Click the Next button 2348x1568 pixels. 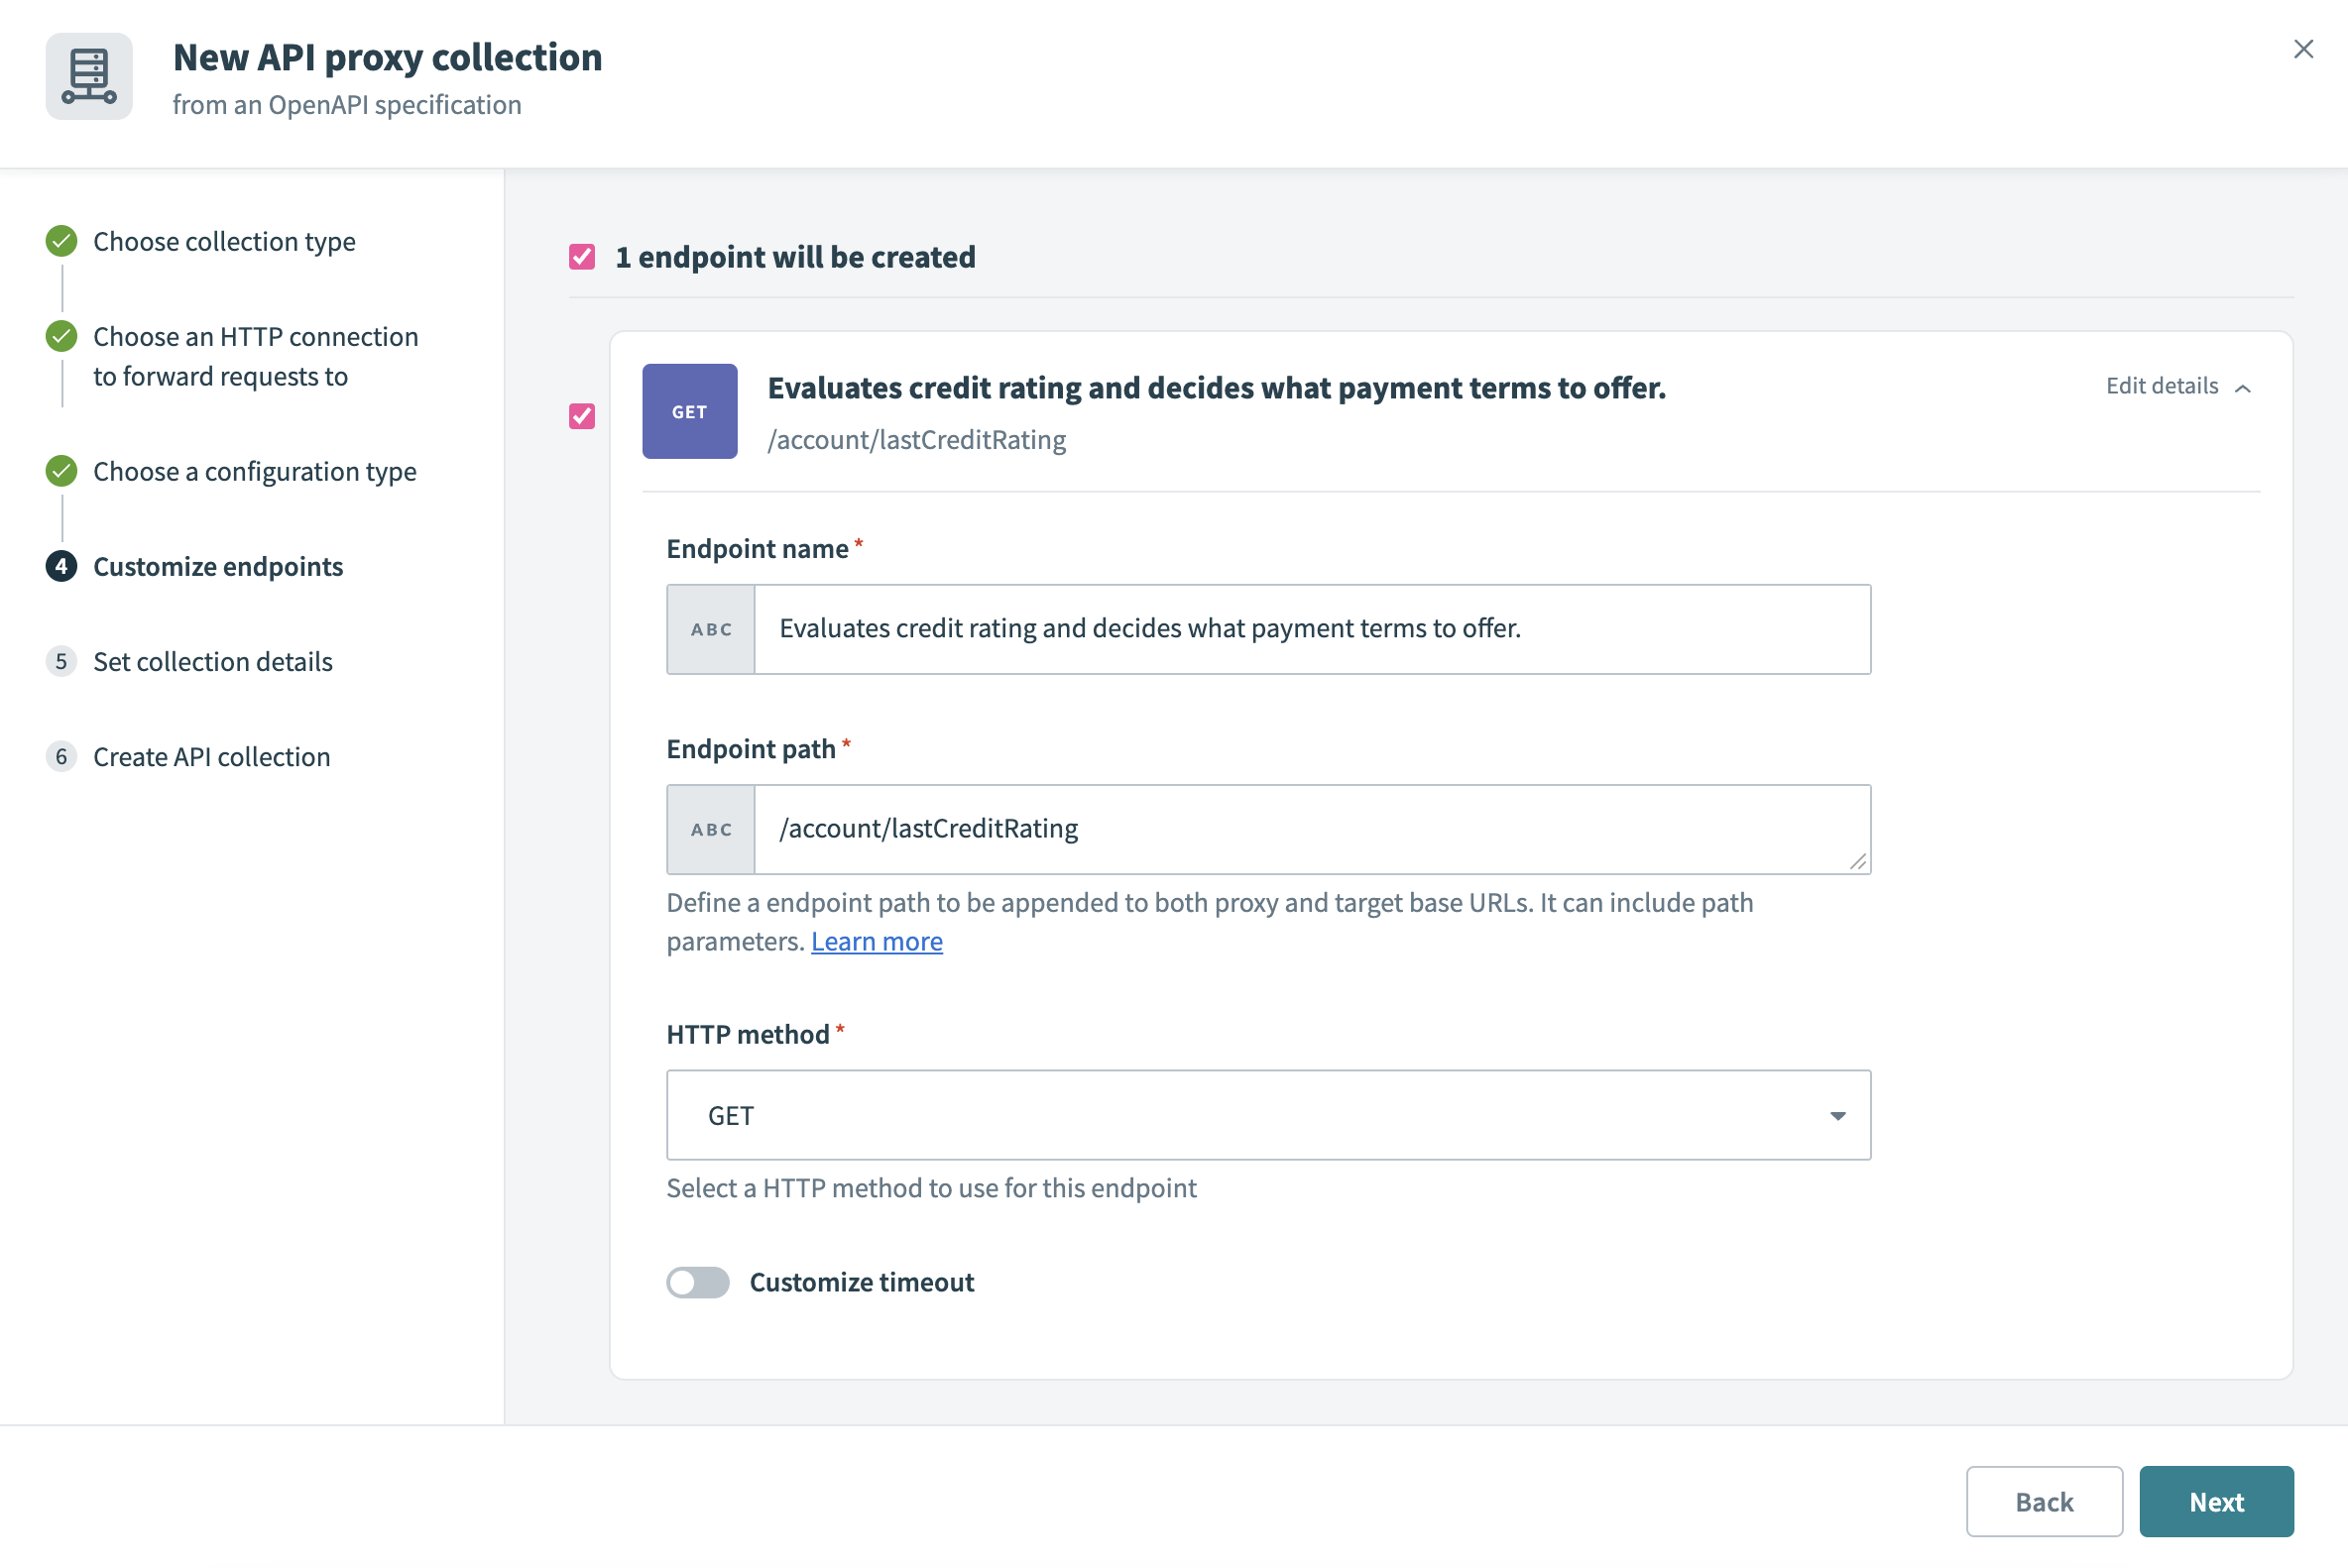[2216, 1501]
